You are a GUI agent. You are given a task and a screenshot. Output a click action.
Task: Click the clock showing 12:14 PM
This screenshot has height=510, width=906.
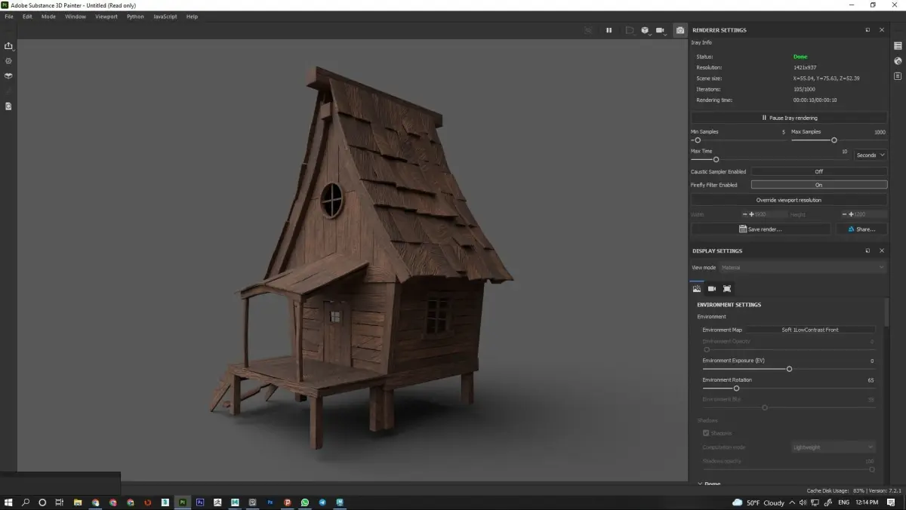point(867,502)
